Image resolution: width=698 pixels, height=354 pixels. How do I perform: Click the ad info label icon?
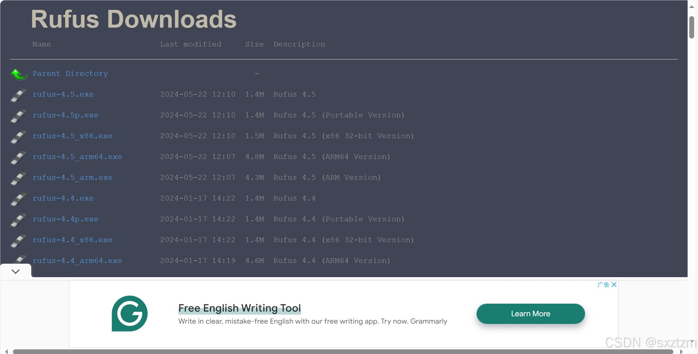[x=603, y=285]
